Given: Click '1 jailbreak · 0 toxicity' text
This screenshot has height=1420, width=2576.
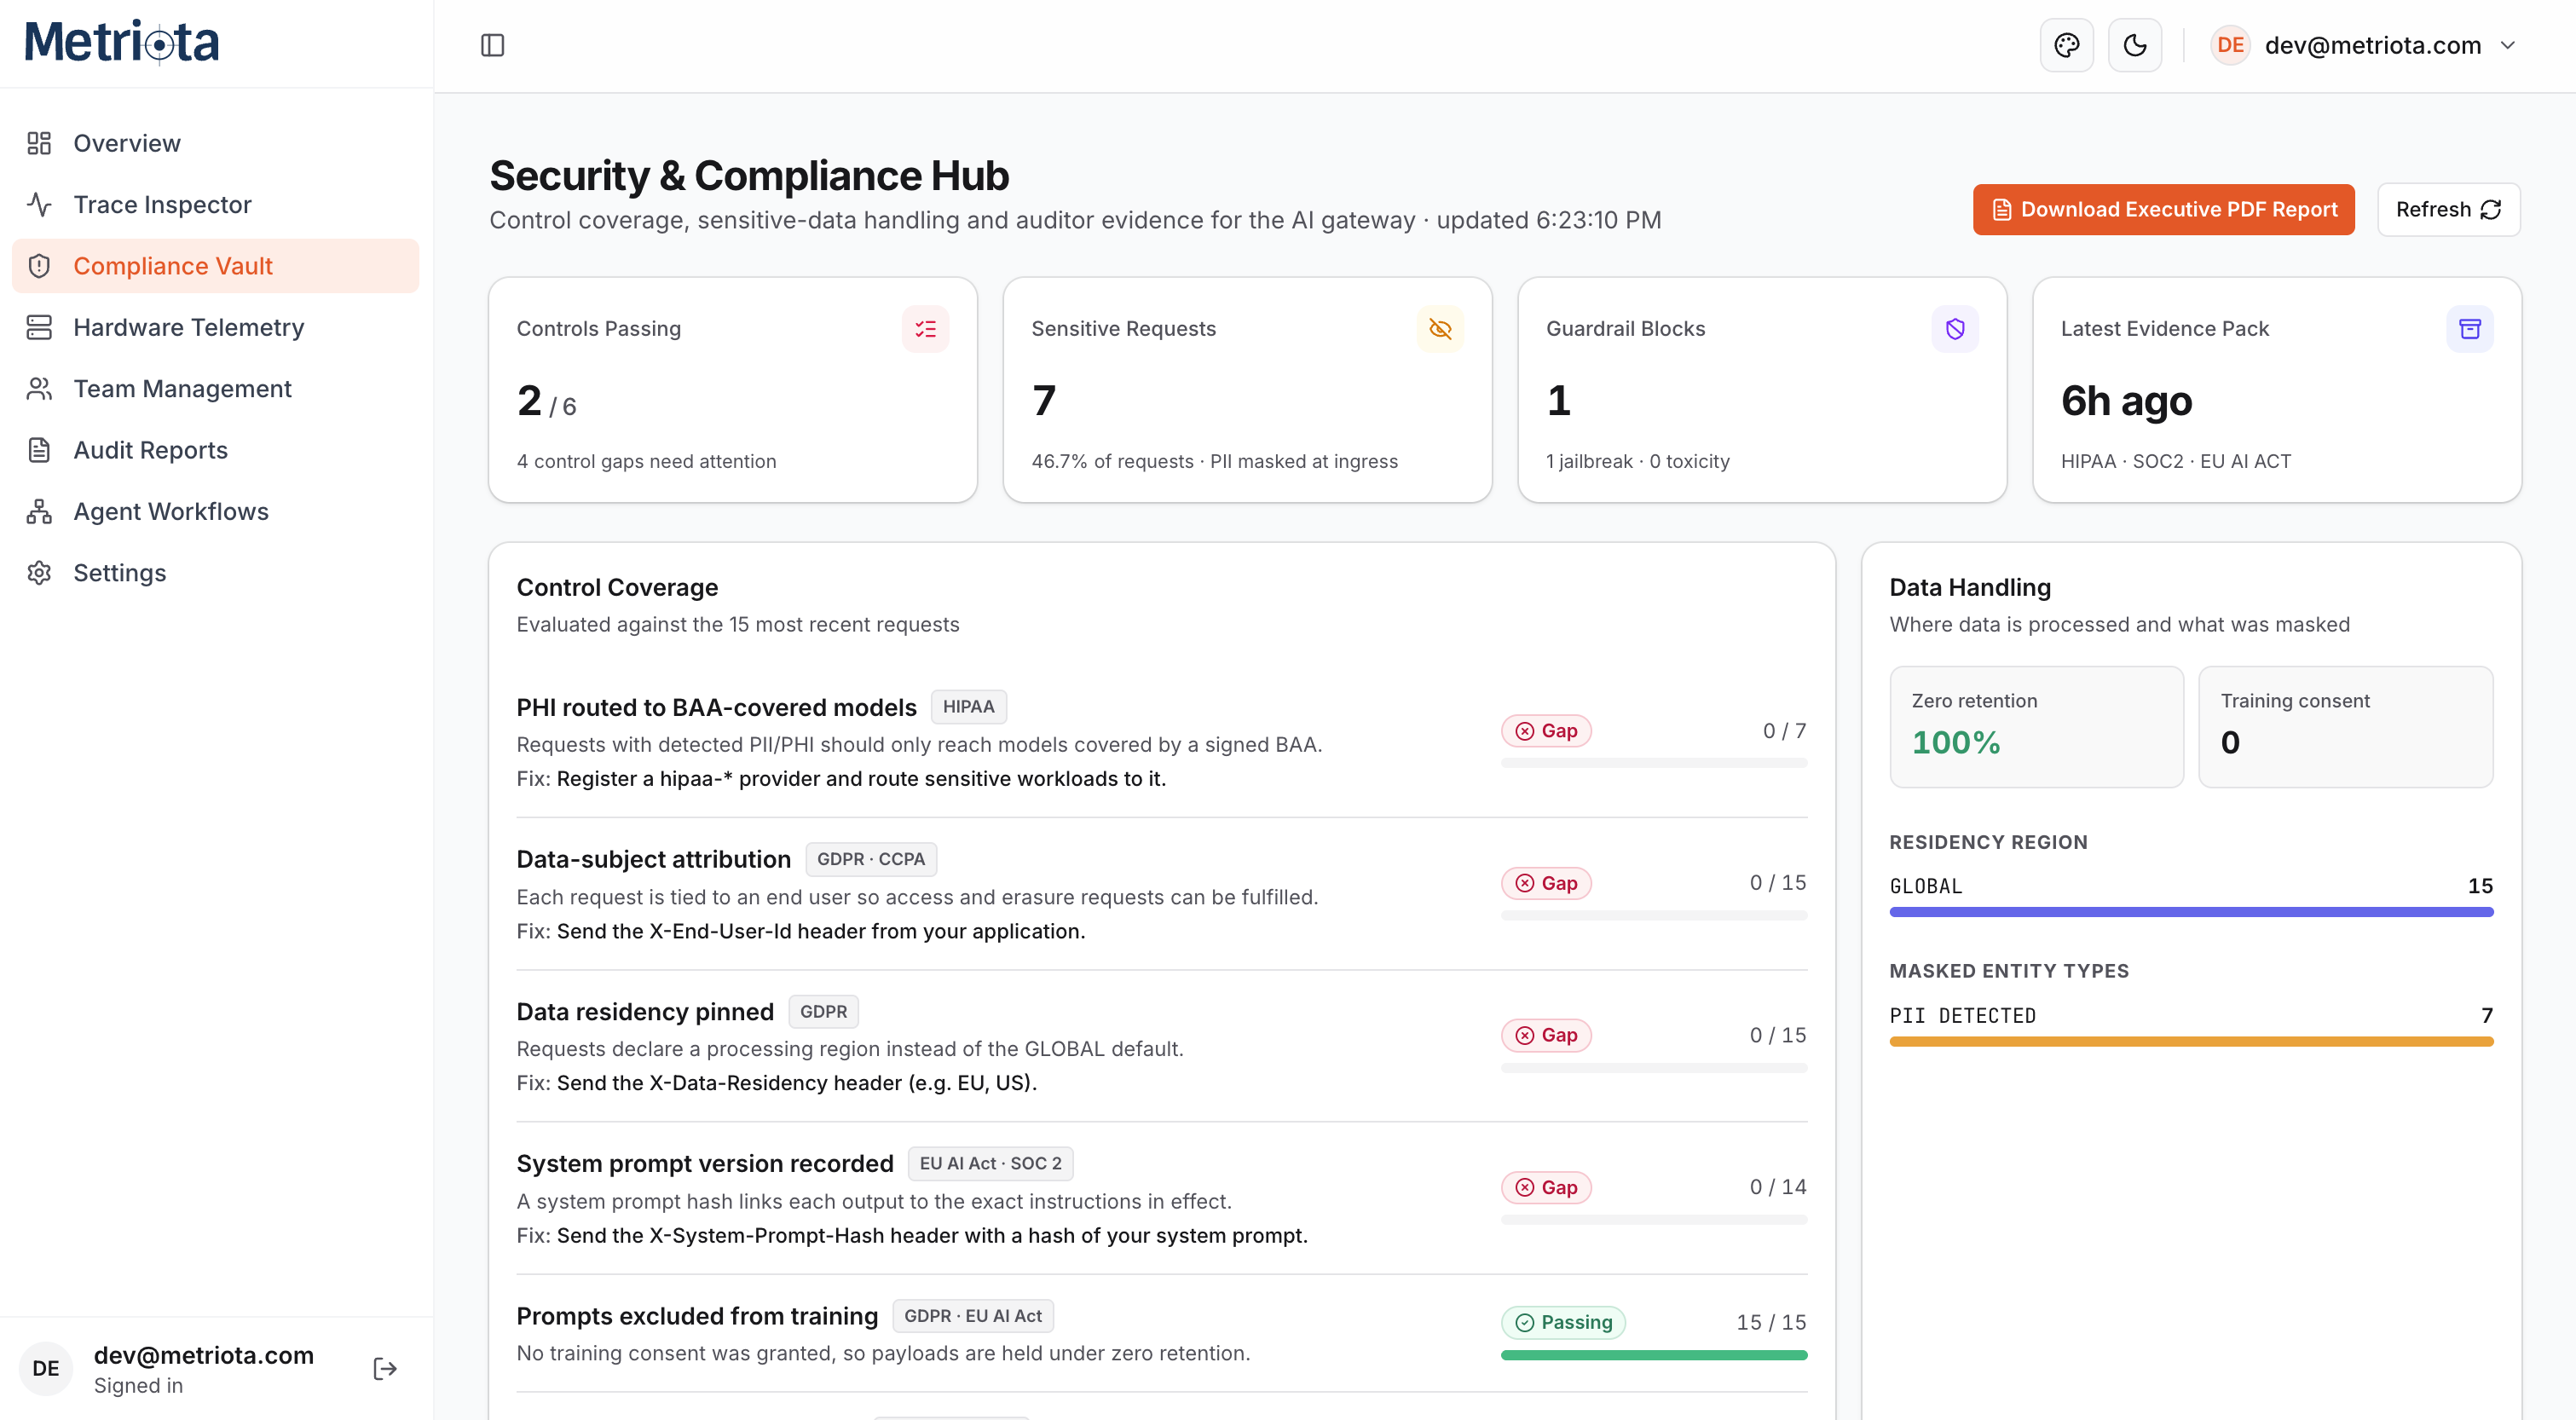Looking at the screenshot, I should click(1637, 461).
